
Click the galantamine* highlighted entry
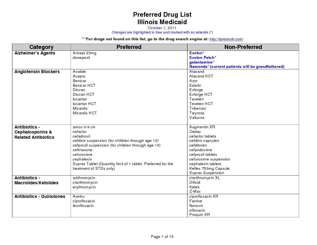202,62
